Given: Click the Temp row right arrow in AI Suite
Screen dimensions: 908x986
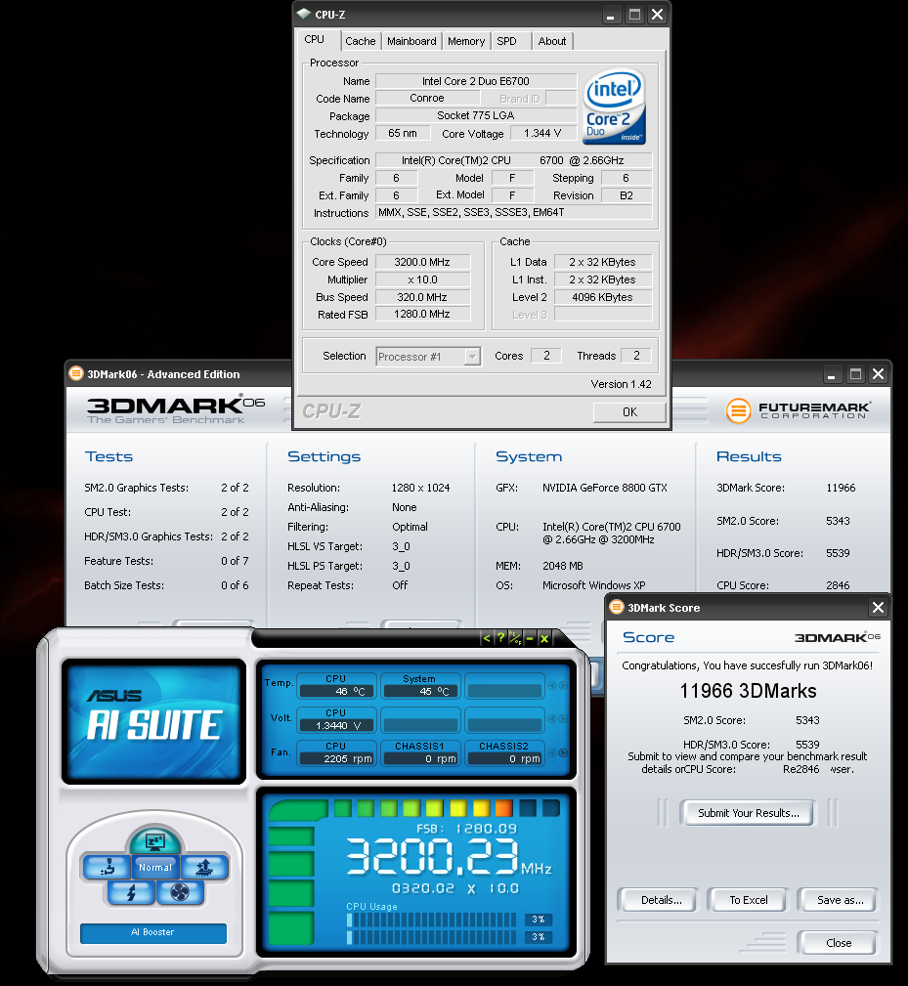Looking at the screenshot, I should [x=563, y=685].
